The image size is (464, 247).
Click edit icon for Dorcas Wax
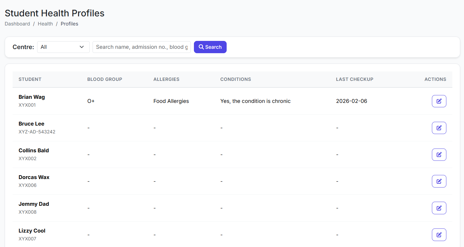tap(439, 181)
